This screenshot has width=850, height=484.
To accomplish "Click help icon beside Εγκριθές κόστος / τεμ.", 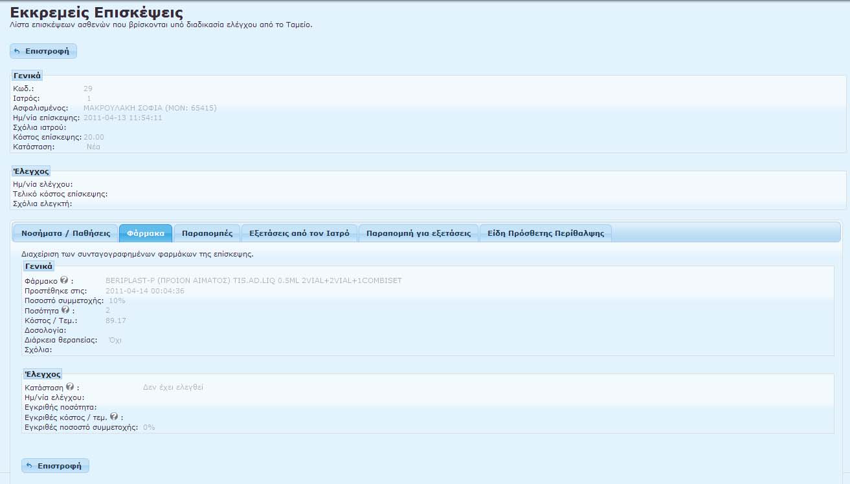I will (114, 417).
